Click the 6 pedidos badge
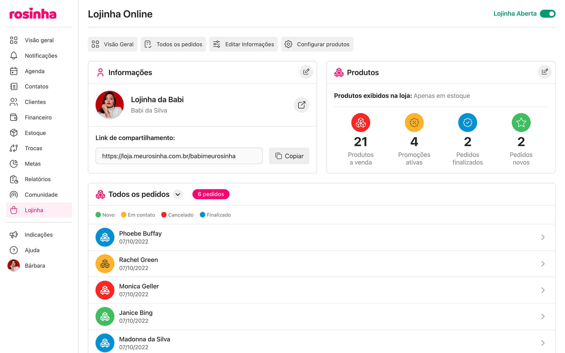565x353 pixels. pyautogui.click(x=211, y=194)
